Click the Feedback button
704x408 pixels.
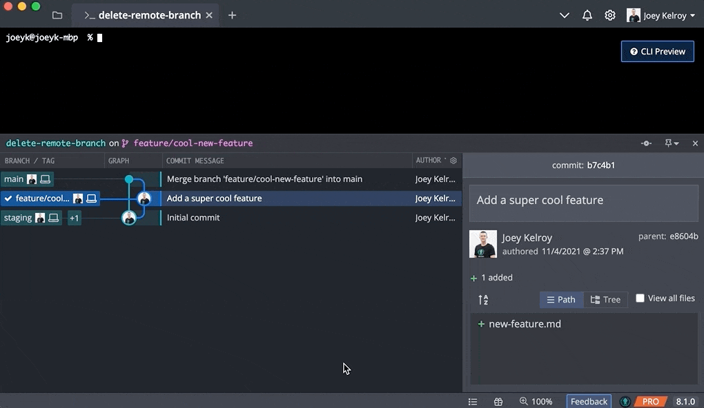589,401
